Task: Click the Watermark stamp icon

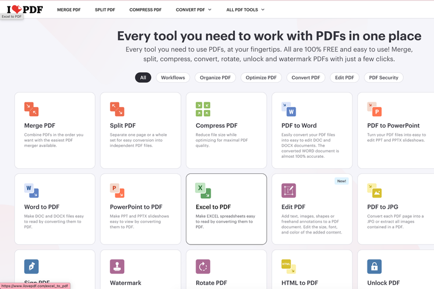Action: click(x=117, y=266)
